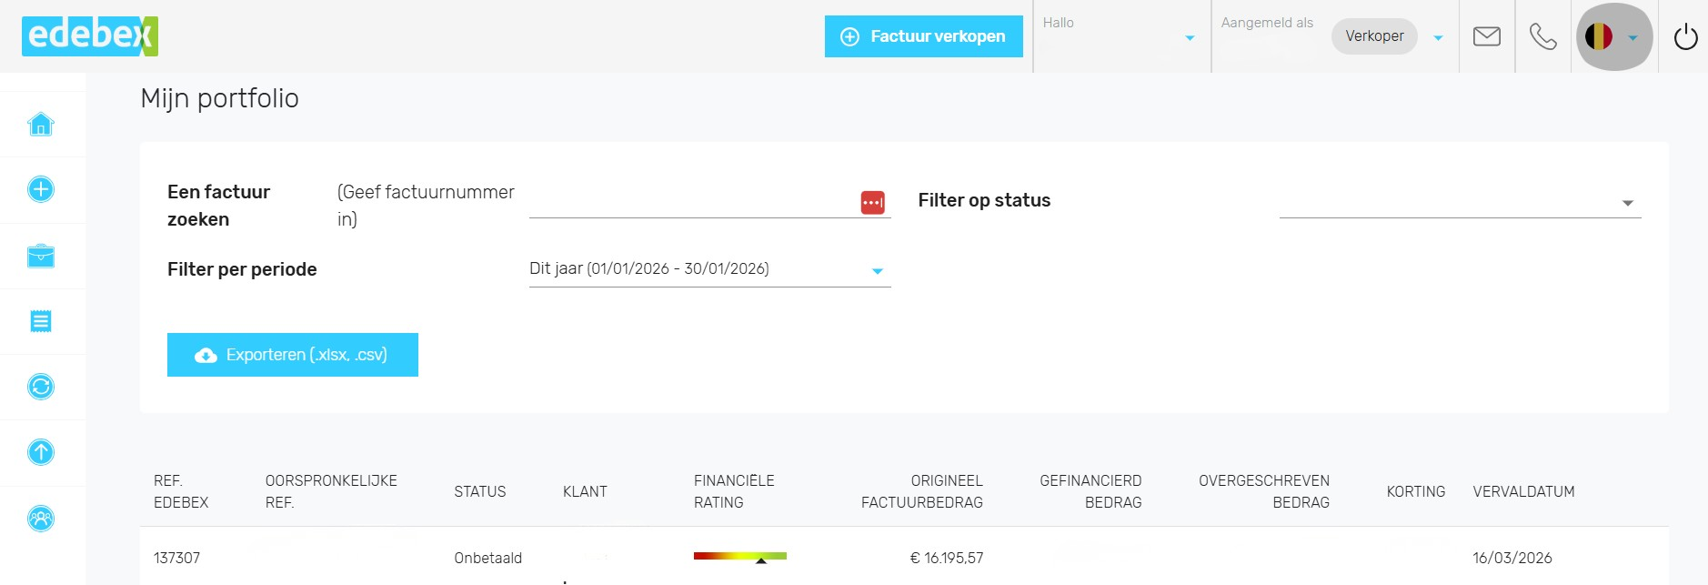Click red password manager icon in search field
This screenshot has width=1708, height=585.
pyautogui.click(x=872, y=202)
